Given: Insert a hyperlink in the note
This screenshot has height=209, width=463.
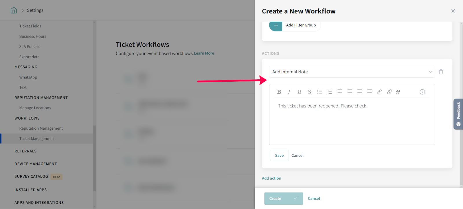Looking at the screenshot, I should pos(379,92).
